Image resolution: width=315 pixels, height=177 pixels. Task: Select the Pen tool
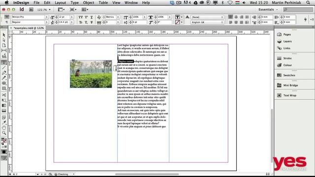4,73
